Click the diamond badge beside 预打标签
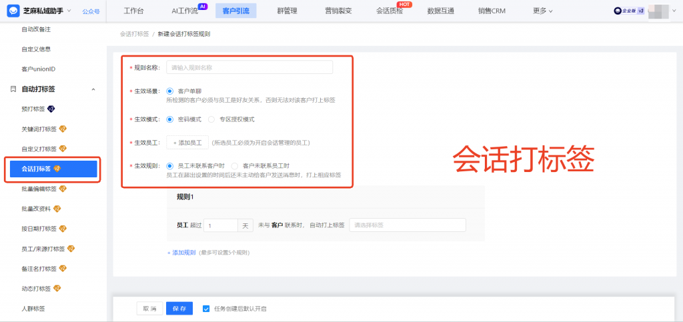This screenshot has width=683, height=322. (51, 109)
